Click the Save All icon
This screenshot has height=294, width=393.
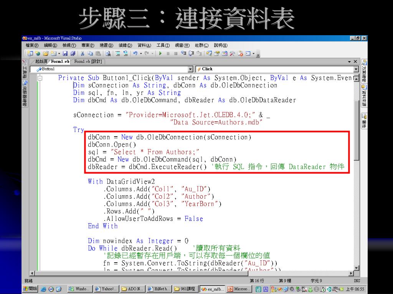[x=73, y=53]
